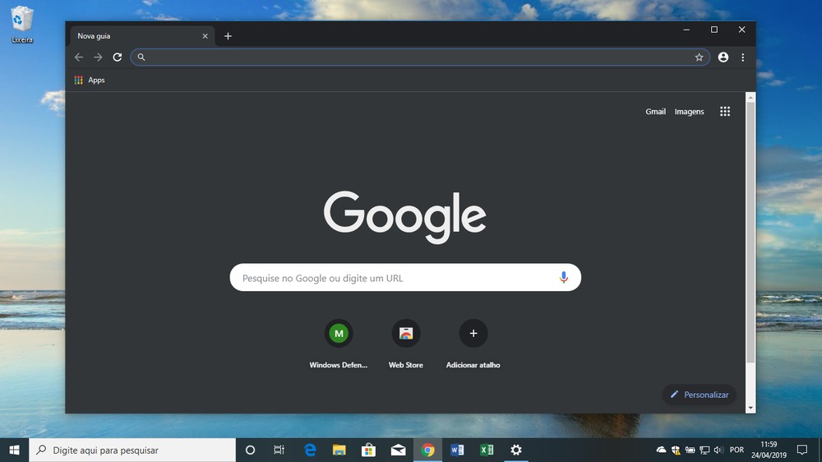Start voice search with the microphone icon
Image resolution: width=822 pixels, height=462 pixels.
(564, 277)
